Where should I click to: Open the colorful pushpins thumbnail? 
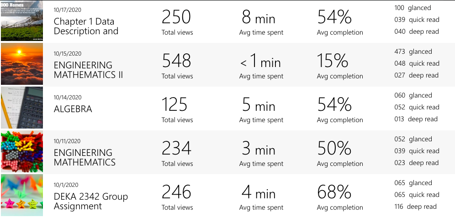point(21,152)
